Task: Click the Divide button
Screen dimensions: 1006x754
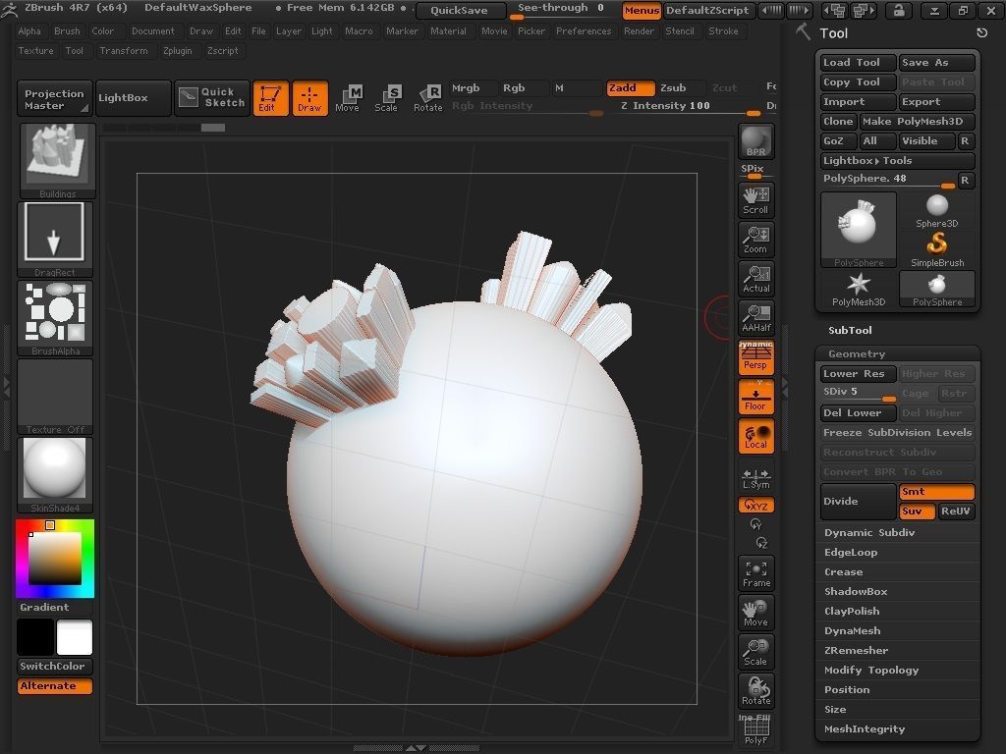Action: pyautogui.click(x=858, y=502)
